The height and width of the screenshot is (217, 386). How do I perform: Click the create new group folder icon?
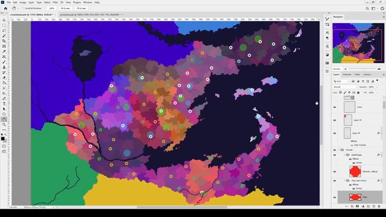point(369,206)
